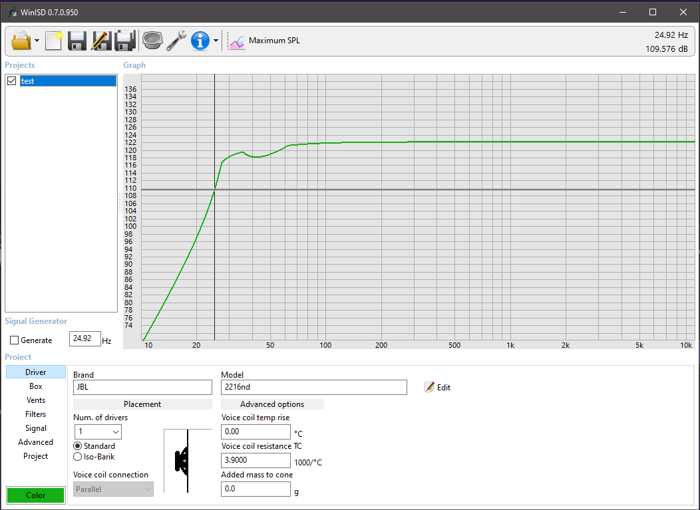Image resolution: width=700 pixels, height=510 pixels.
Task: Click the Graph panel label
Action: point(134,65)
